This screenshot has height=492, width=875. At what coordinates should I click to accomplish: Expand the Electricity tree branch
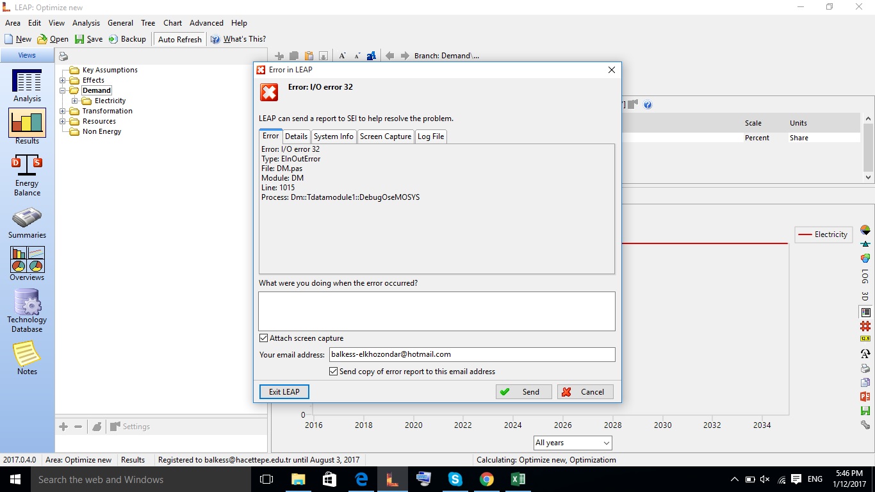(x=75, y=101)
